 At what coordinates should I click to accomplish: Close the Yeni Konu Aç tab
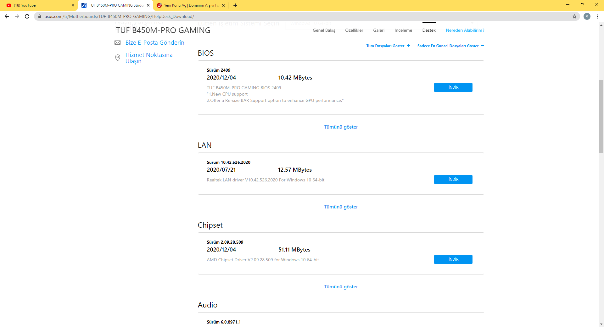click(223, 5)
